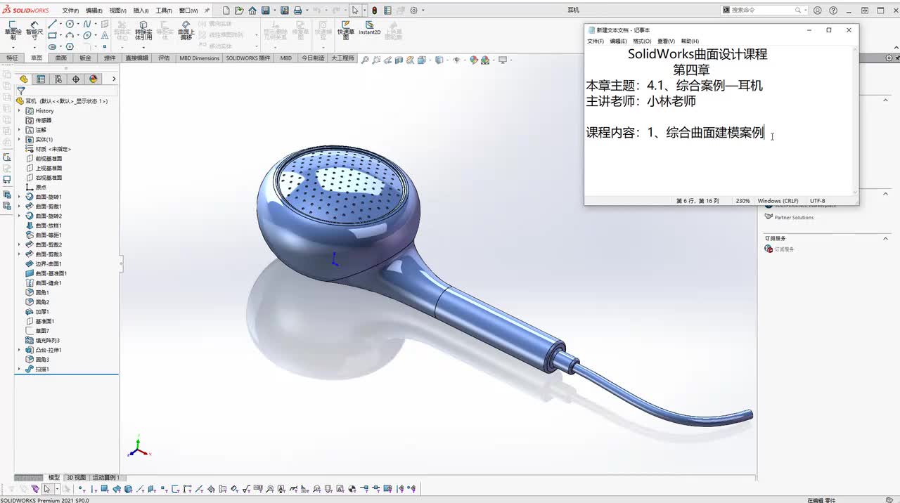Expand the History node in tree
Screen dimensions: 900x503
(19, 111)
